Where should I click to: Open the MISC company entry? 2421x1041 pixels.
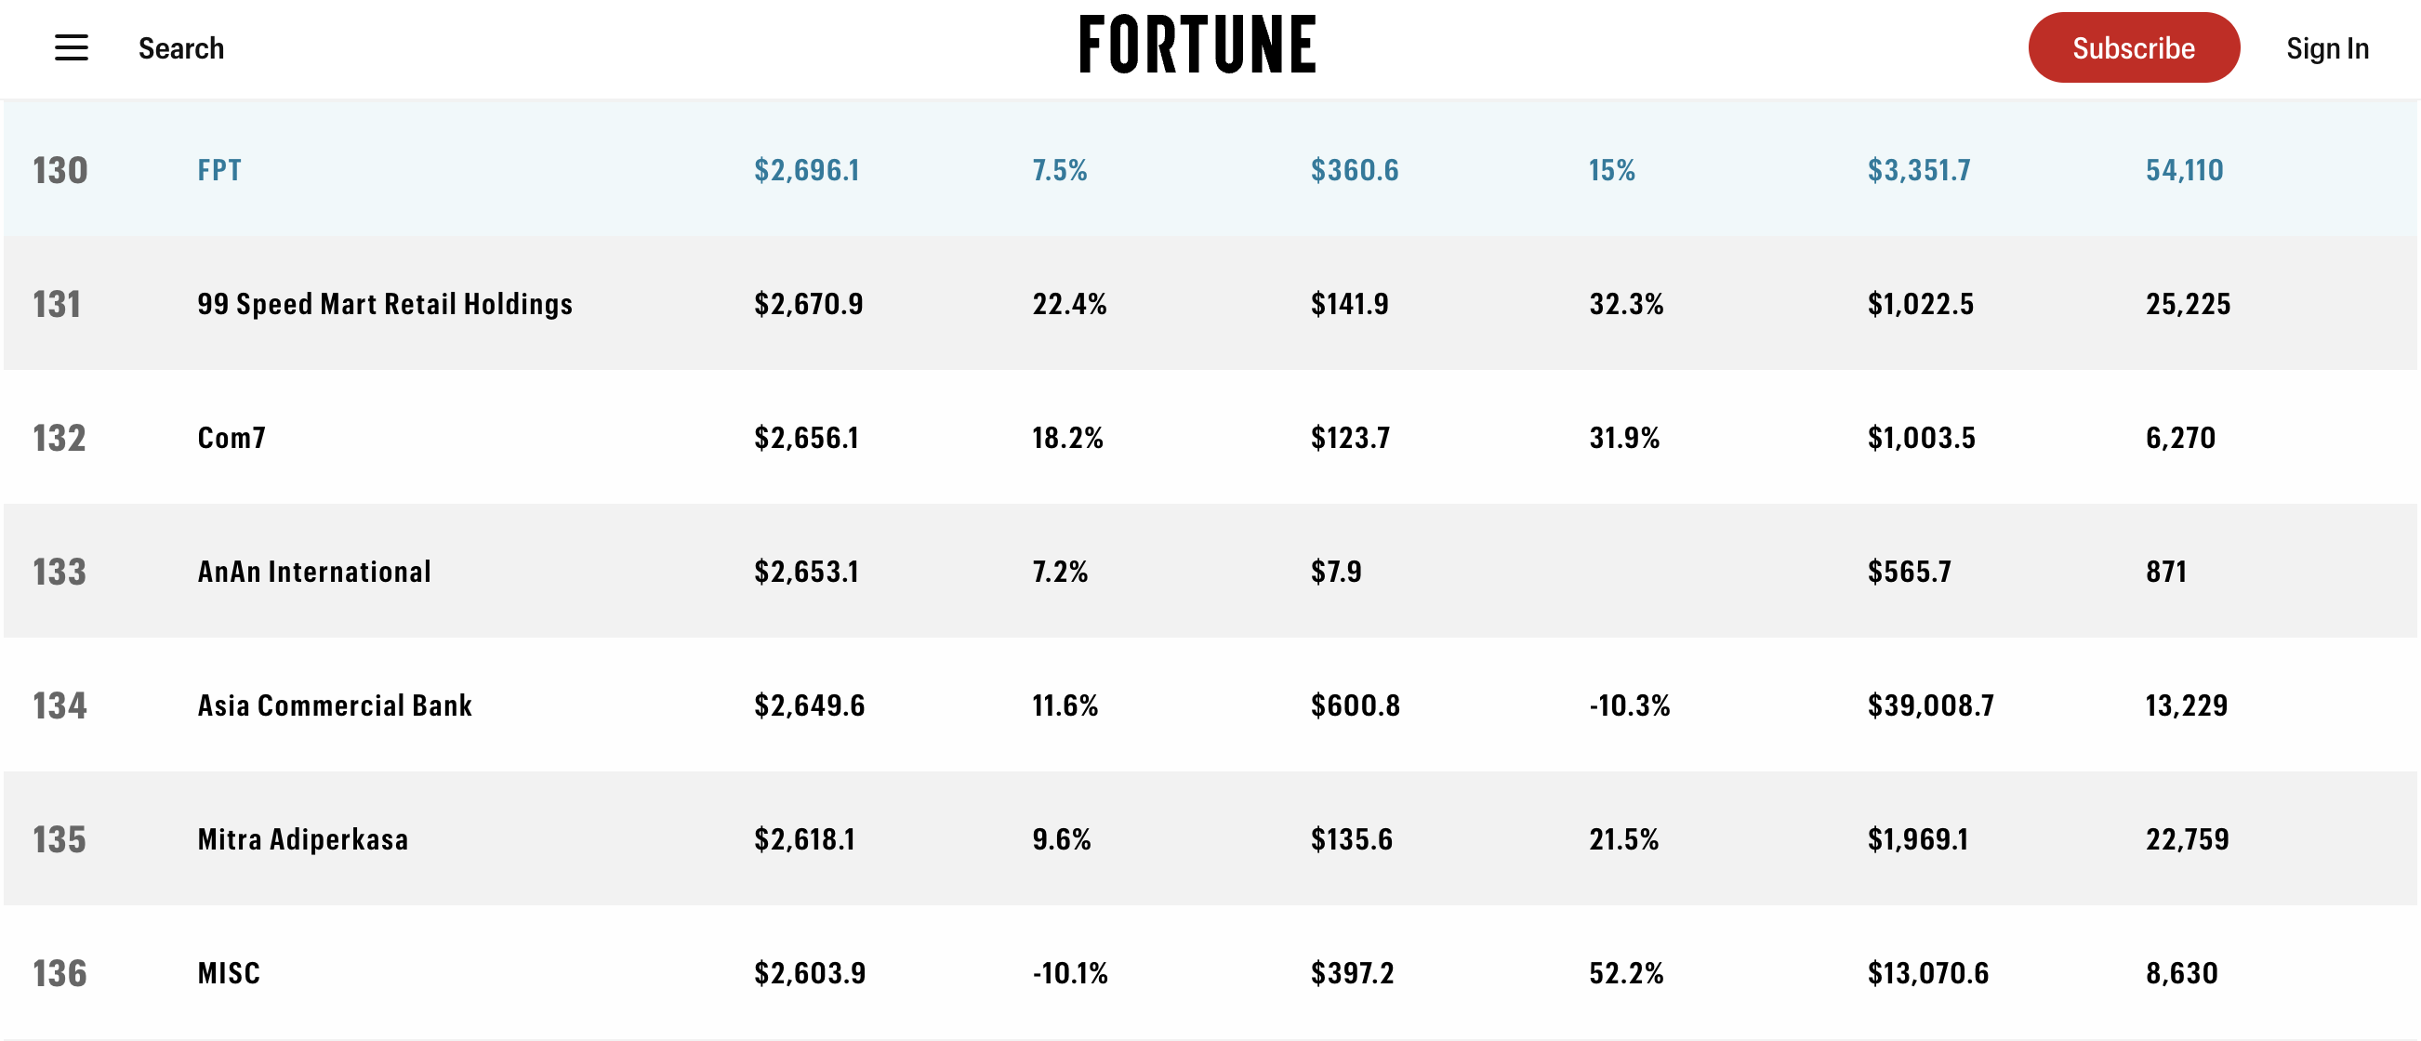click(x=229, y=973)
